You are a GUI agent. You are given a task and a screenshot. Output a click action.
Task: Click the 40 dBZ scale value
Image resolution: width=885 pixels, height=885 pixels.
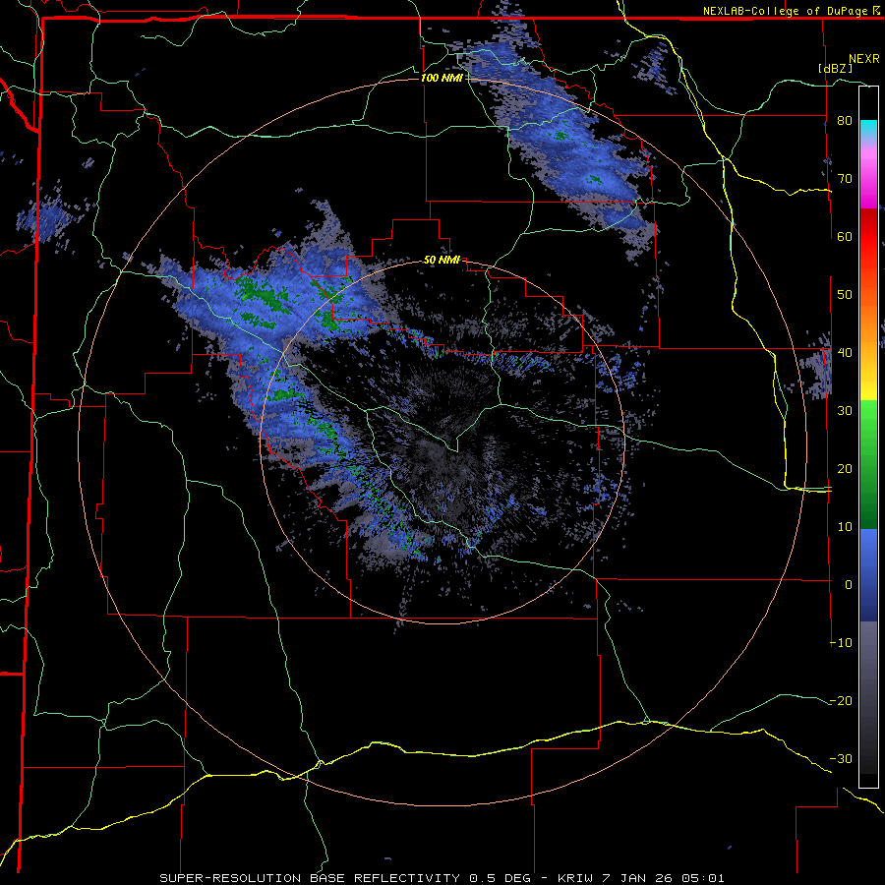pos(845,353)
